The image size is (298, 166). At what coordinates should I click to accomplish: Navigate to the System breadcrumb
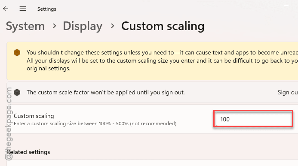click(x=25, y=26)
